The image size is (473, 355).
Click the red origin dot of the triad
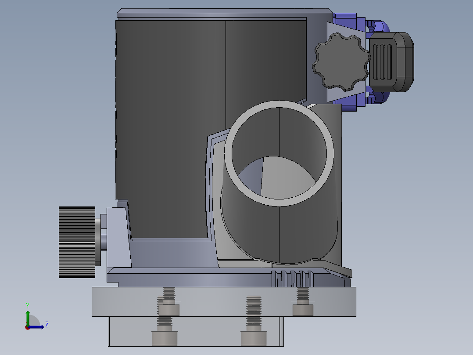click(27, 327)
